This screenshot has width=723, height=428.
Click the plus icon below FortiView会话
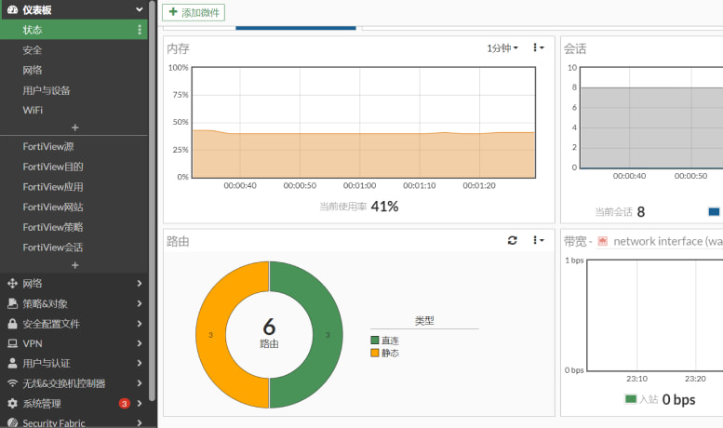(74, 265)
